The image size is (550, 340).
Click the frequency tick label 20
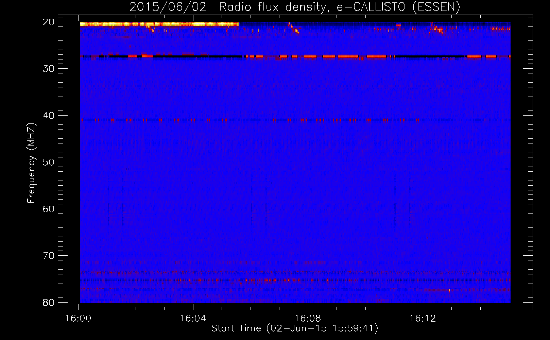(x=49, y=22)
